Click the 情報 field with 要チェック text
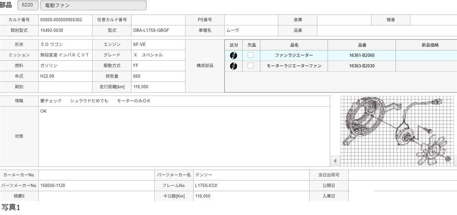Viewport: 457px width, 215px height. [184, 101]
